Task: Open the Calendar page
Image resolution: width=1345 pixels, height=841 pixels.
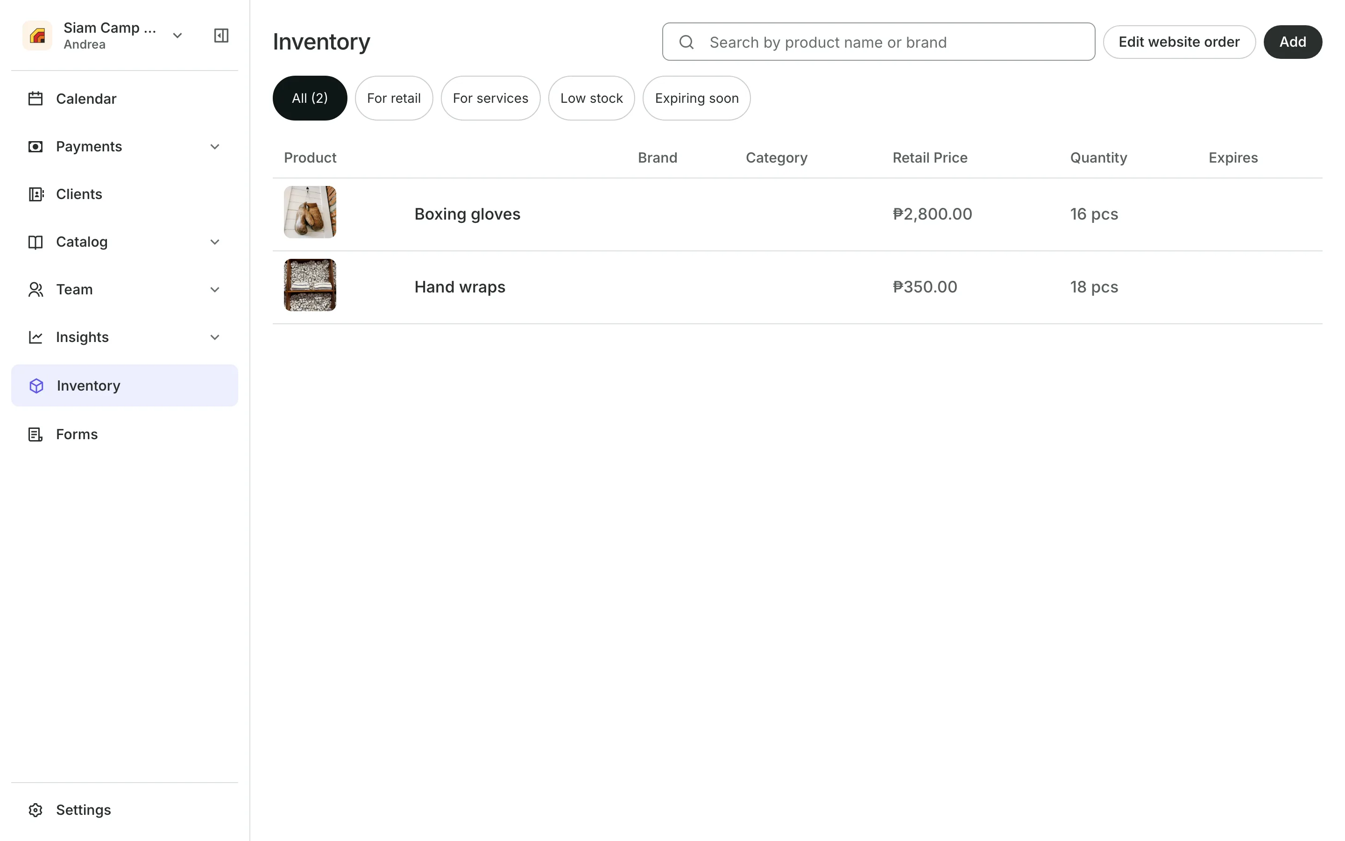Action: point(125,99)
